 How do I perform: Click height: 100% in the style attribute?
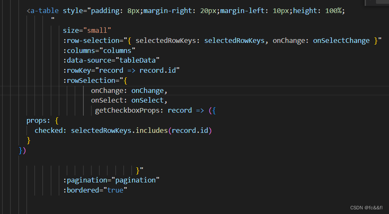point(317,11)
